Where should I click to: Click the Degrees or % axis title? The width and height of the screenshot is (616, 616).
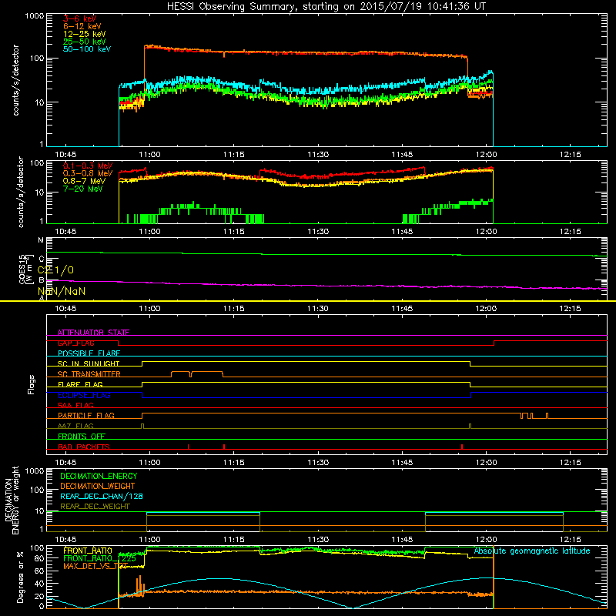tap(20, 577)
